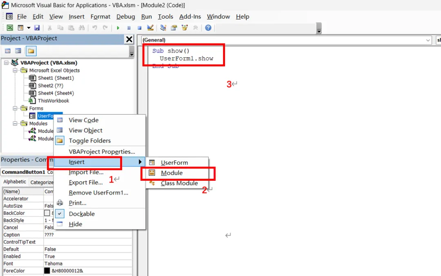Open the Window menu
This screenshot has width=441, height=276.
click(218, 17)
